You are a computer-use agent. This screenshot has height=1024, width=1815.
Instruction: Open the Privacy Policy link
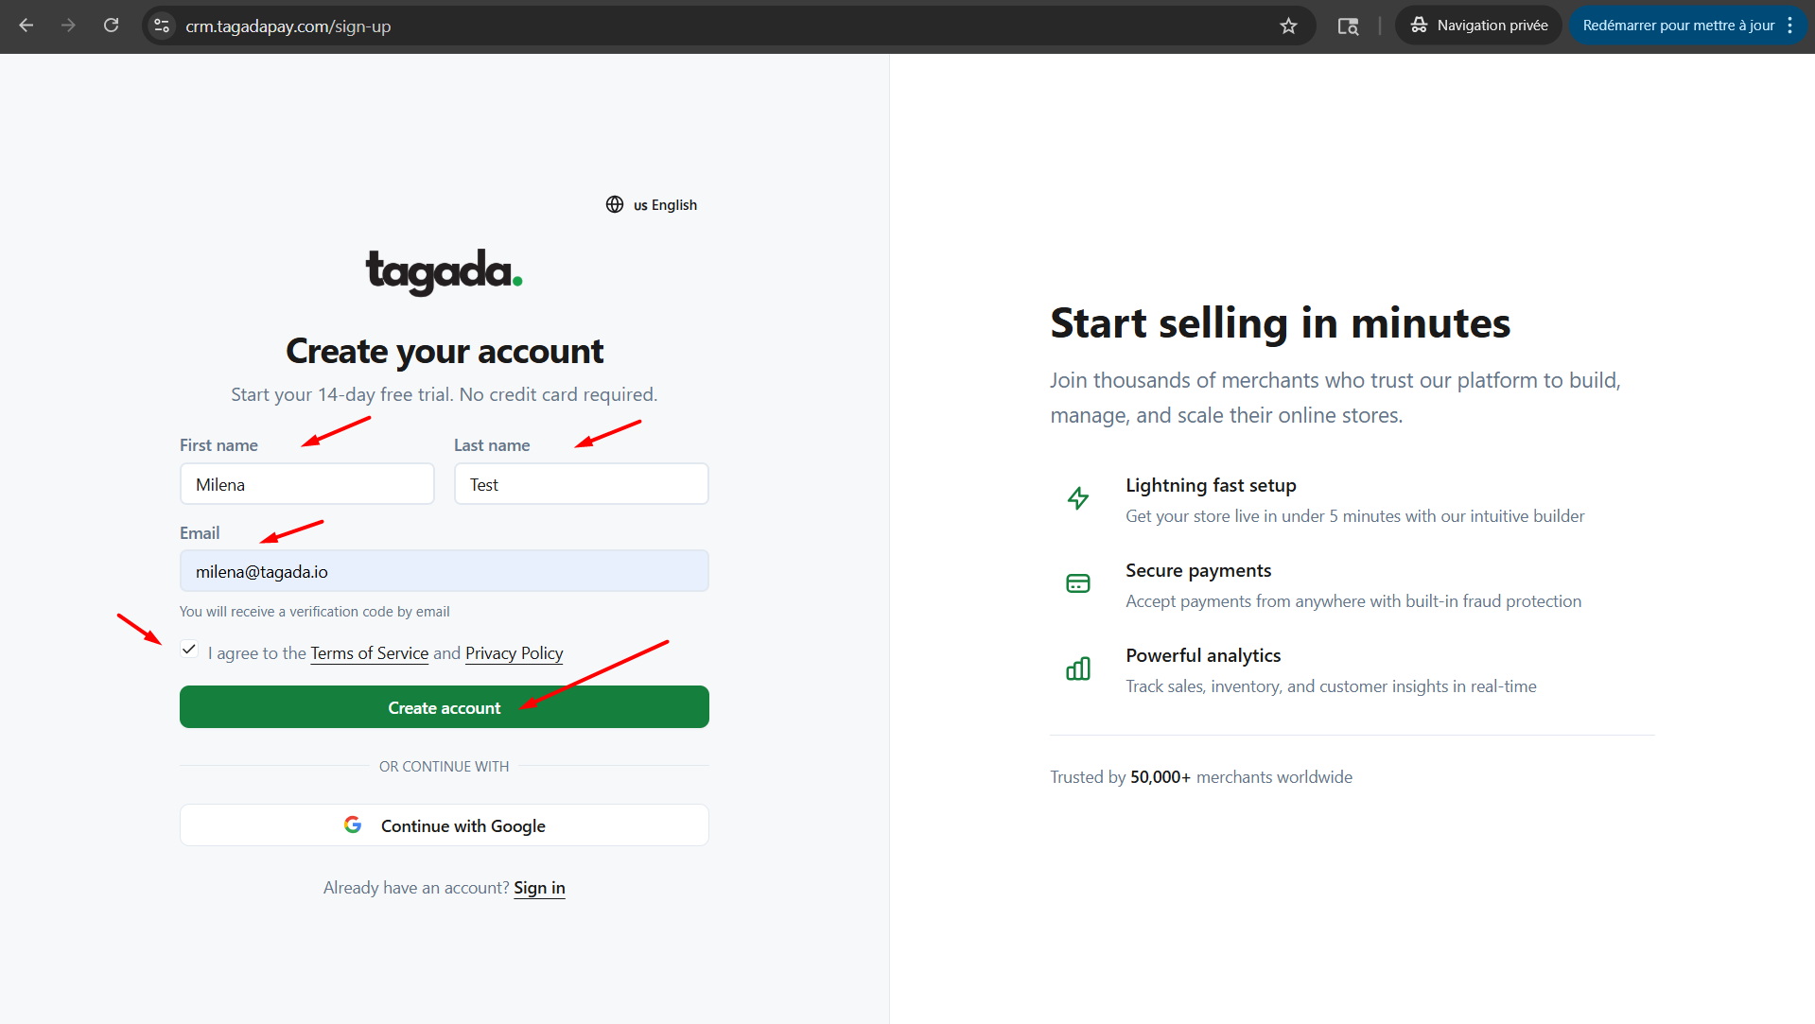coord(514,653)
